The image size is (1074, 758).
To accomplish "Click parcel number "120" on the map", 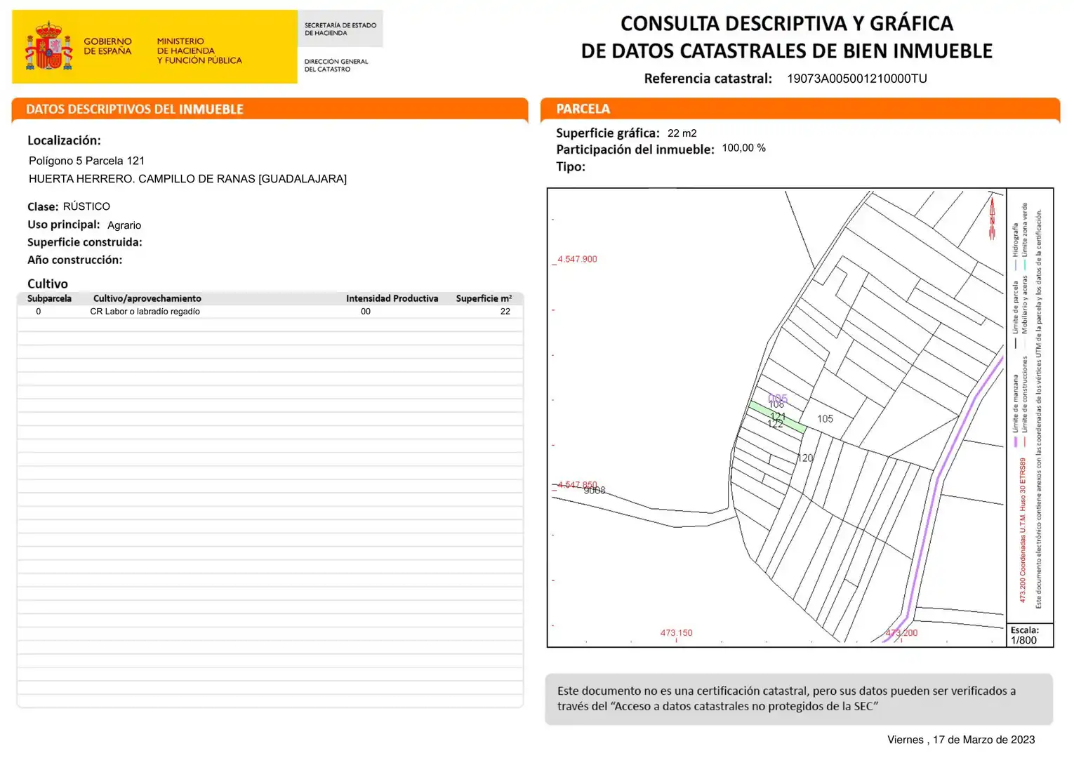I will (805, 458).
